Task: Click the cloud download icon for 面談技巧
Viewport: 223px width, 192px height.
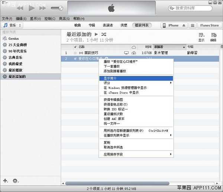Action: [134, 53]
